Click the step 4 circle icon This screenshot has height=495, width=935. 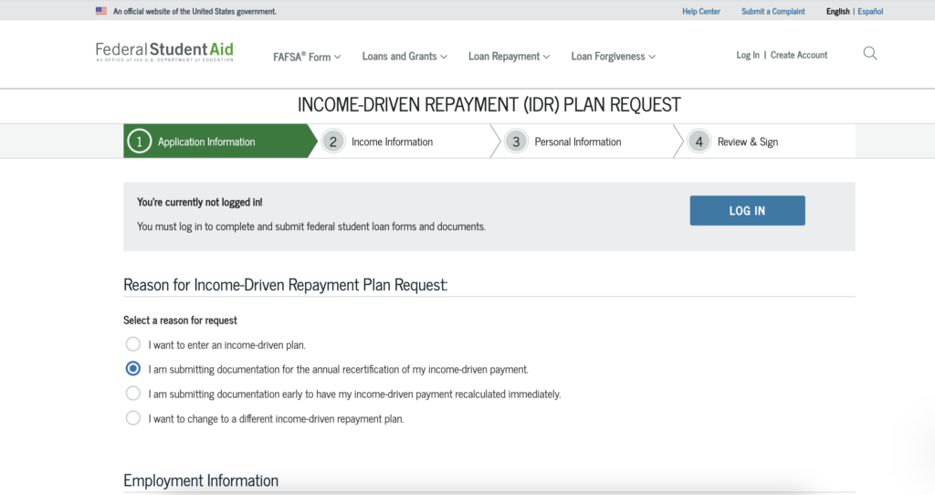tap(699, 142)
